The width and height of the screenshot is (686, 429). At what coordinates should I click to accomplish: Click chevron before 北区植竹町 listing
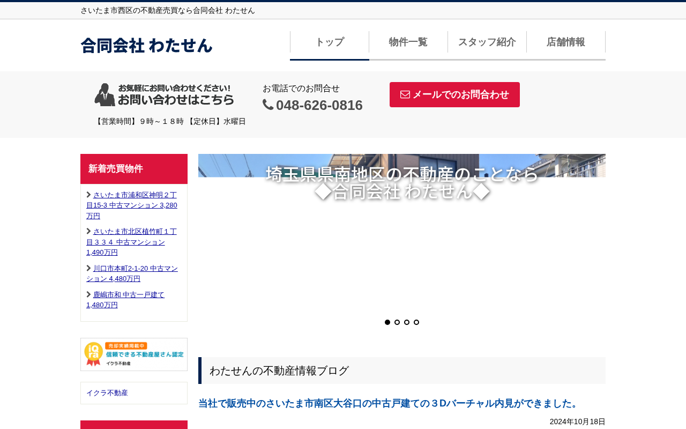[x=89, y=231]
